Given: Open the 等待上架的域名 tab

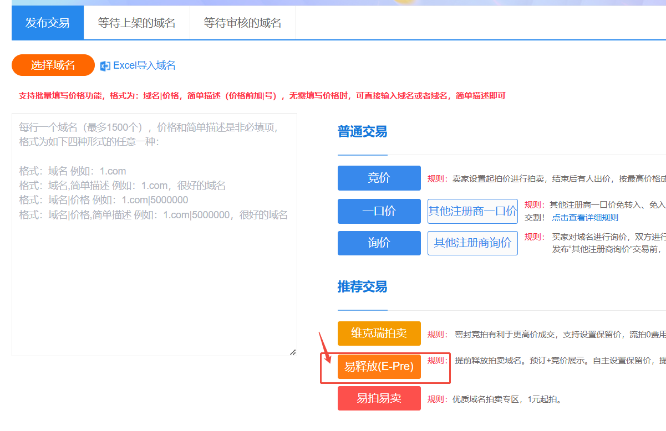Looking at the screenshot, I should (136, 23).
